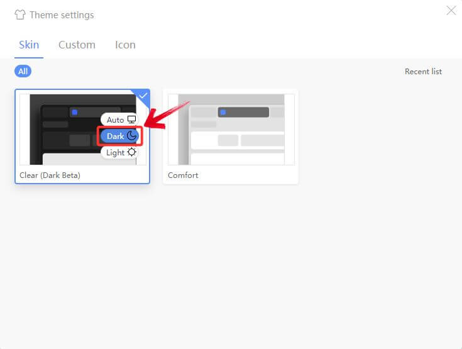Click the Theme settings title text
Image resolution: width=462 pixels, height=349 pixels.
62,15
